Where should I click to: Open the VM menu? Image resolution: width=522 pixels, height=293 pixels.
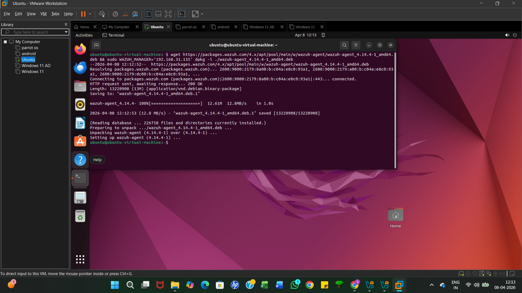pyautogui.click(x=43, y=14)
